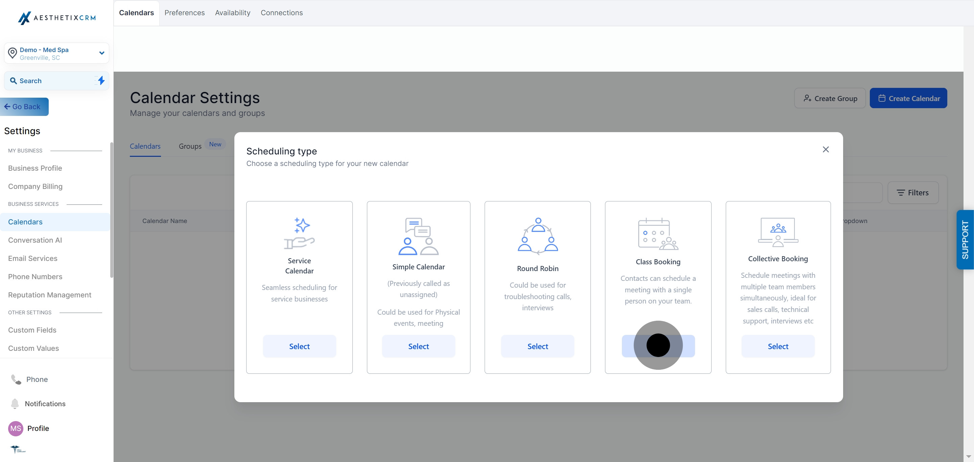This screenshot has height=462, width=974.
Task: Open Conversation AI settings
Action: tap(35, 240)
